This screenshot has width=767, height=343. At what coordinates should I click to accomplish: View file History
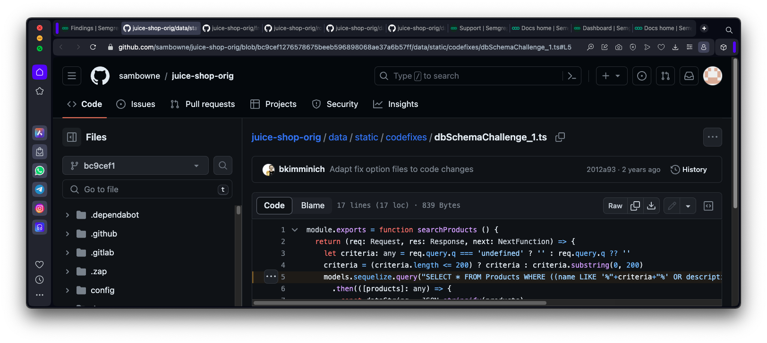[689, 170]
